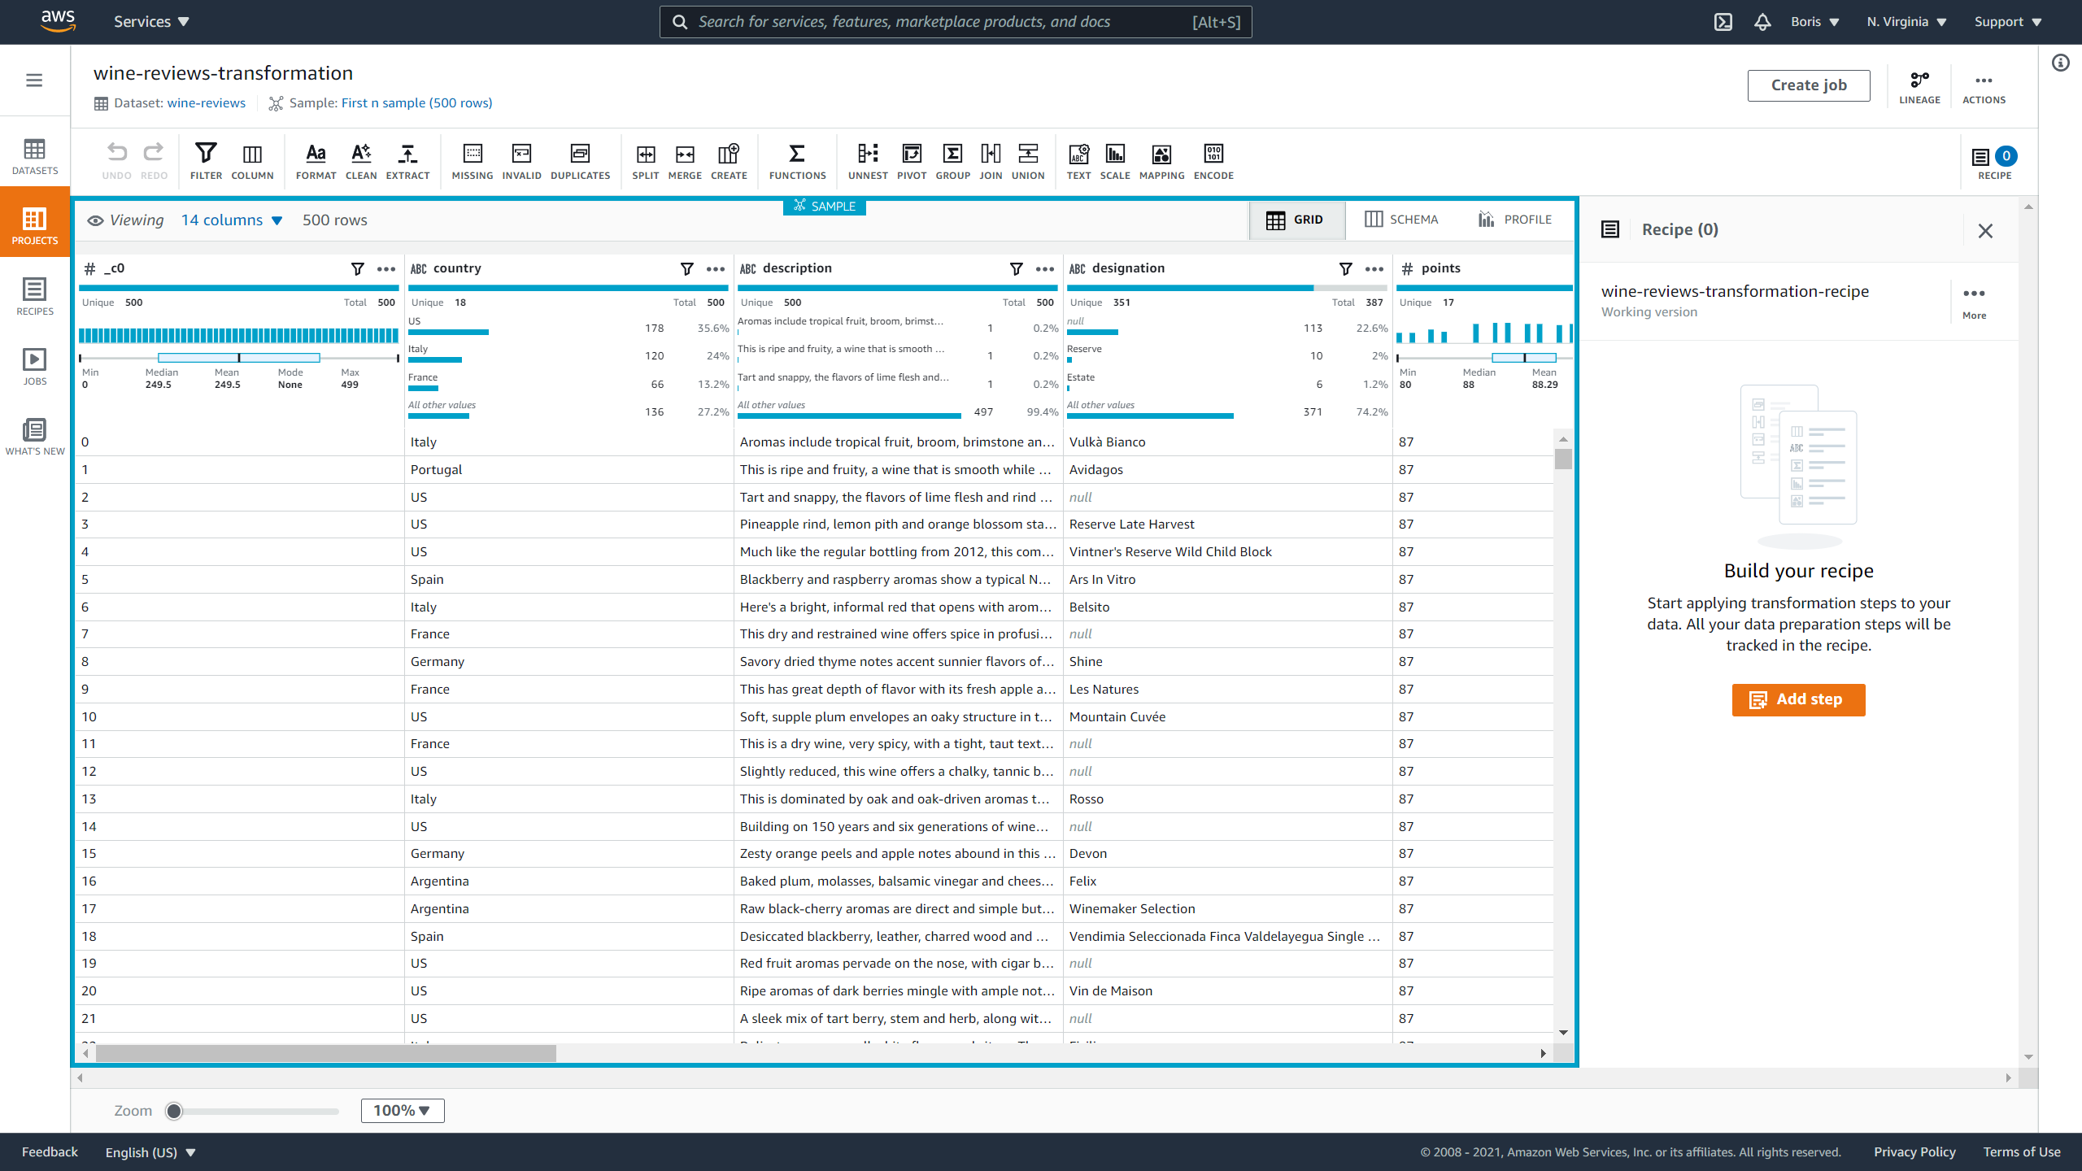Open the wine-reviews dataset link
The image size is (2082, 1171).
click(x=207, y=103)
